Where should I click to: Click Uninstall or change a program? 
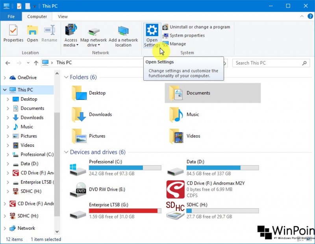click(x=196, y=27)
